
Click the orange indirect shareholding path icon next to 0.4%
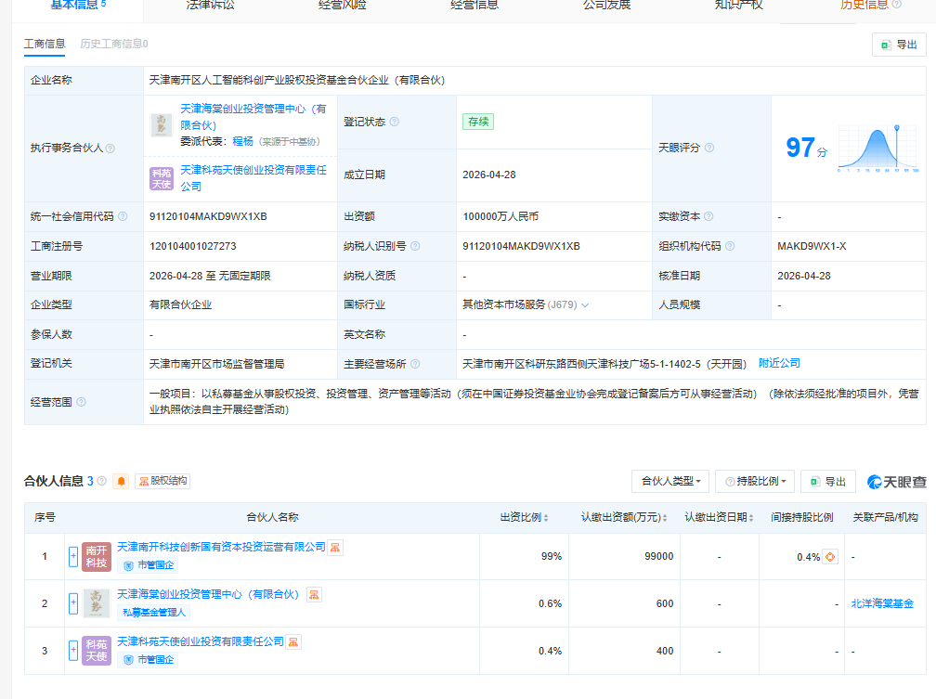coord(830,557)
